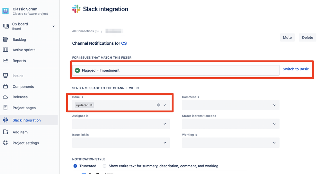Click the Slack icon in sidebar

(5, 120)
